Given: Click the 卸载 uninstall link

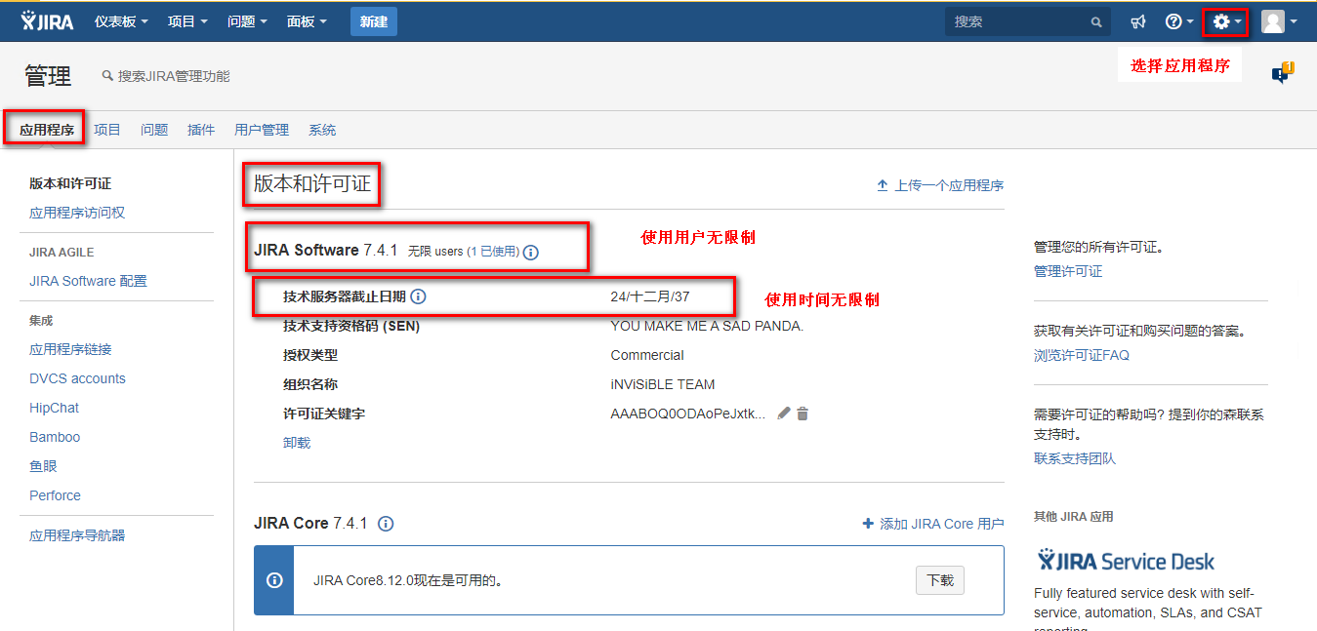Looking at the screenshot, I should point(297,443).
